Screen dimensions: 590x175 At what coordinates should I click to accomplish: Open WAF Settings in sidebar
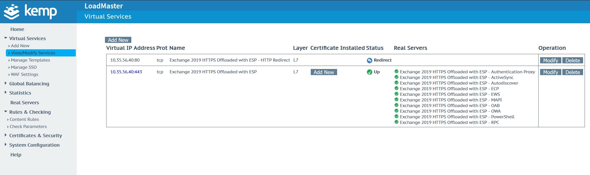[24, 74]
